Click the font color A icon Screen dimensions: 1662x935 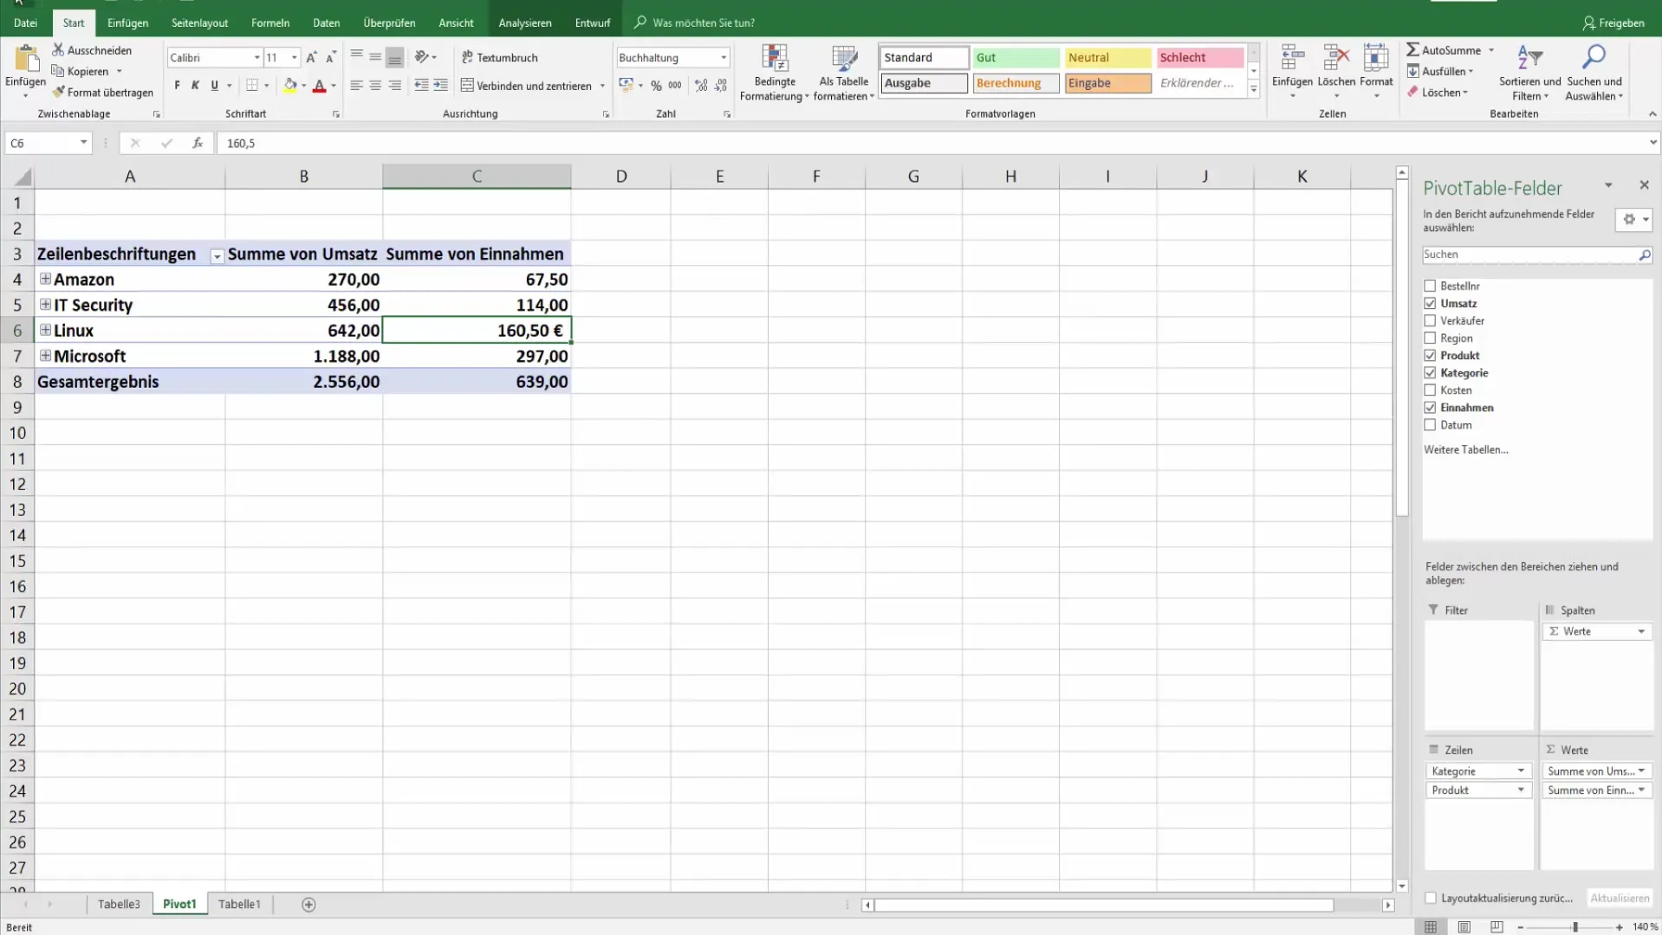point(319,85)
